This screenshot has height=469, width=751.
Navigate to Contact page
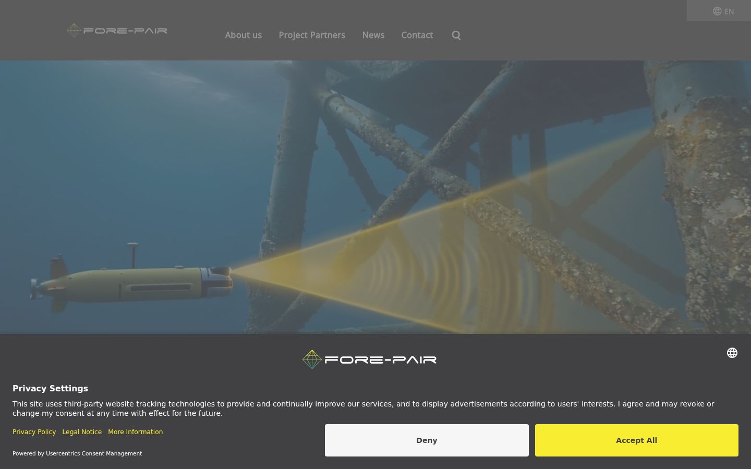(417, 35)
